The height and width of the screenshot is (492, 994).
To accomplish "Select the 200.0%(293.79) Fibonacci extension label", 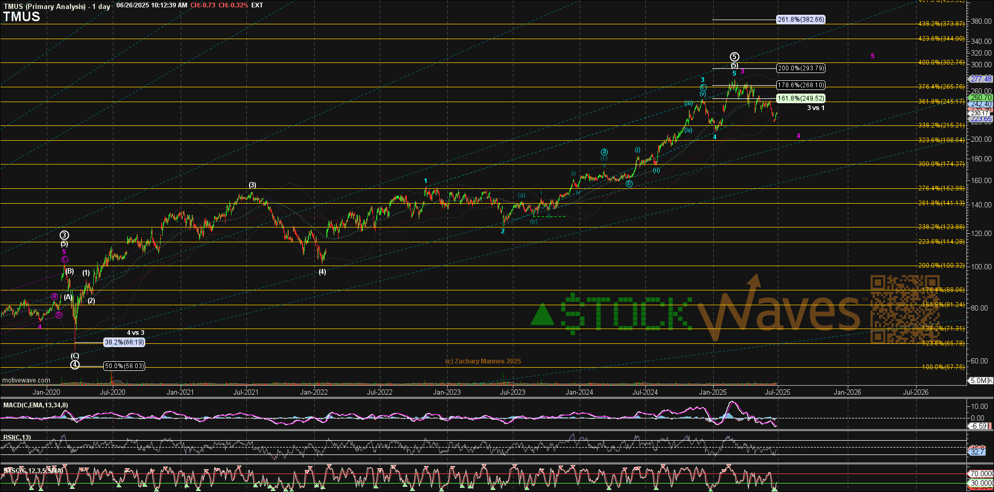I will coord(801,68).
